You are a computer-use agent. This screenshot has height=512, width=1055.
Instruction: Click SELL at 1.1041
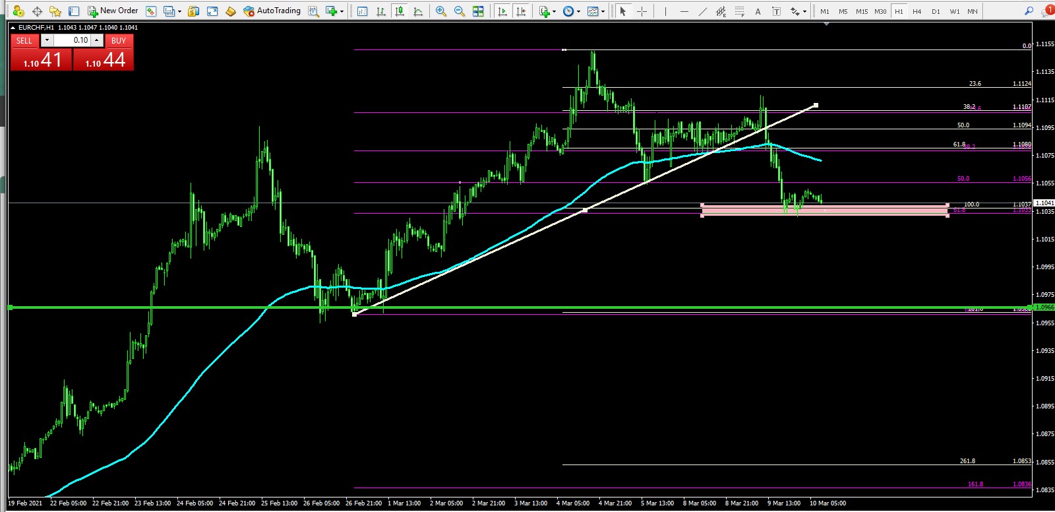[x=41, y=59]
